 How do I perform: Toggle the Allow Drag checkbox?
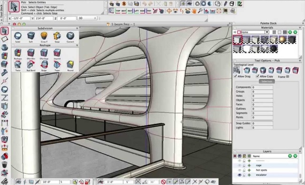click(235, 76)
